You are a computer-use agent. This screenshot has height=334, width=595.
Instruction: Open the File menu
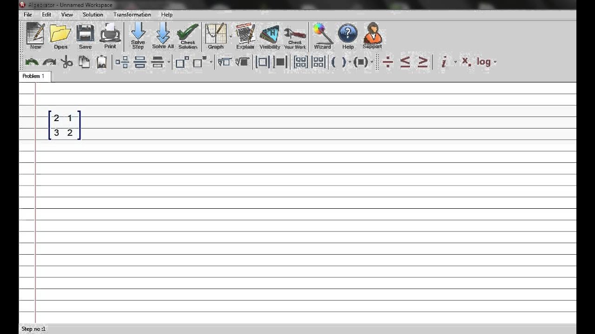click(28, 14)
